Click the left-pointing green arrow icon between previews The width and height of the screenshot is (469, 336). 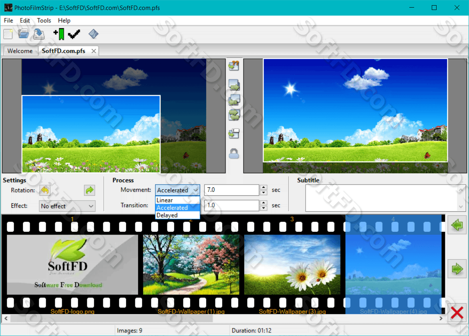[234, 100]
